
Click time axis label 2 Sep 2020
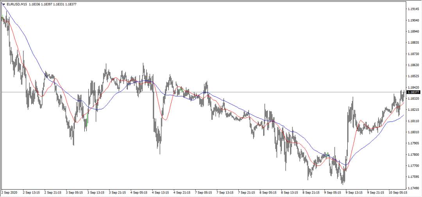(x=9, y=193)
